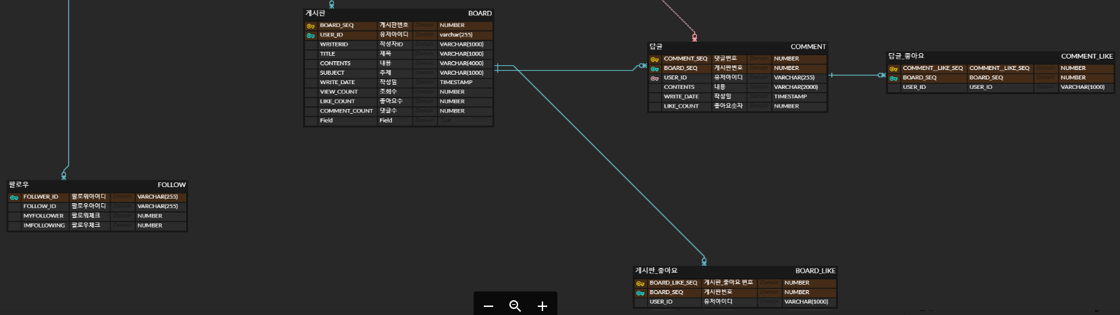
Task: Click pink key icon beside USER_ID in COMMENT table
Action: [654, 78]
